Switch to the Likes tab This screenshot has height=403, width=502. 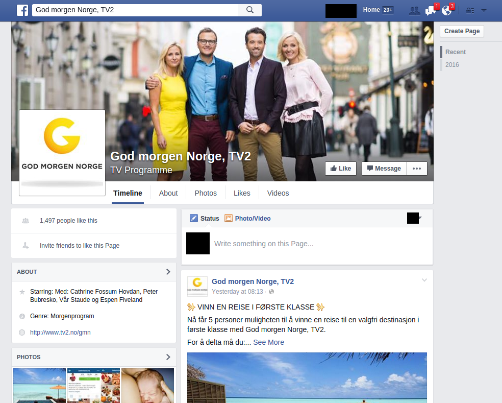(242, 193)
